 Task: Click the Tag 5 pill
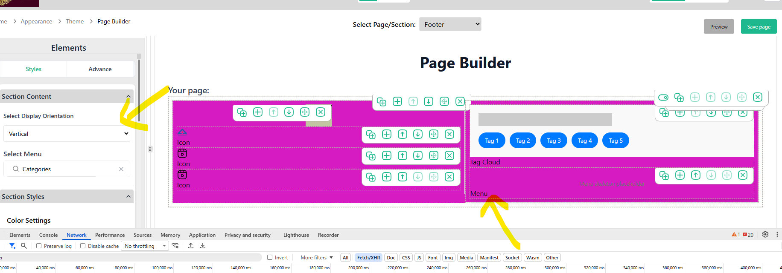[616, 141]
